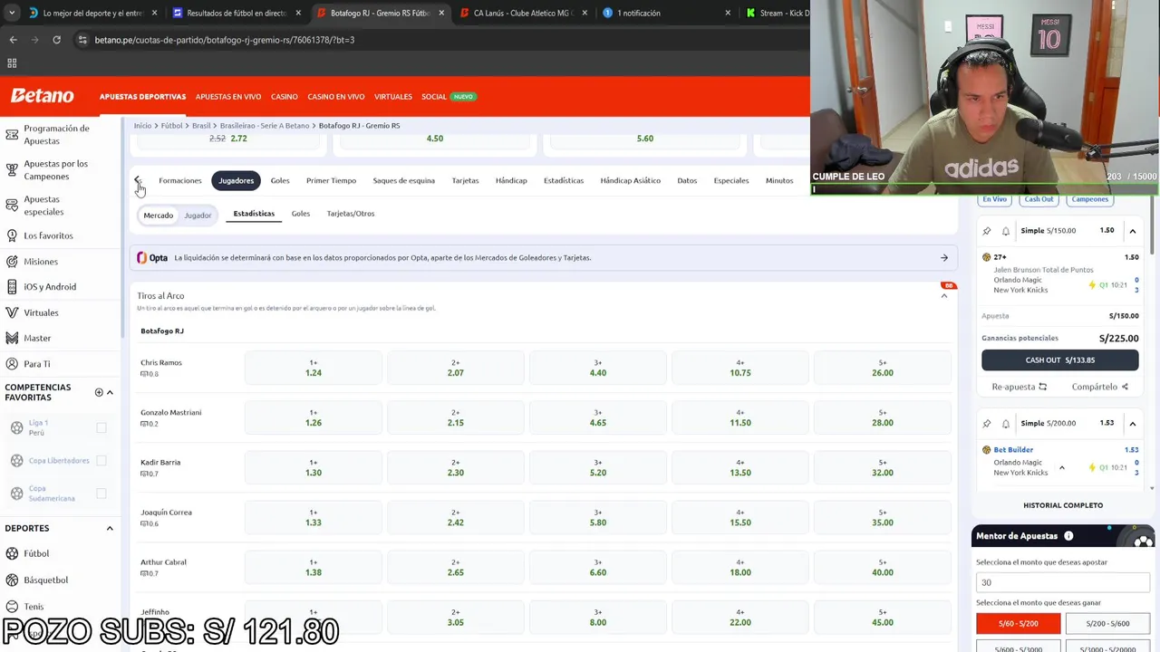Select the Jugadores market tab

[x=236, y=180]
